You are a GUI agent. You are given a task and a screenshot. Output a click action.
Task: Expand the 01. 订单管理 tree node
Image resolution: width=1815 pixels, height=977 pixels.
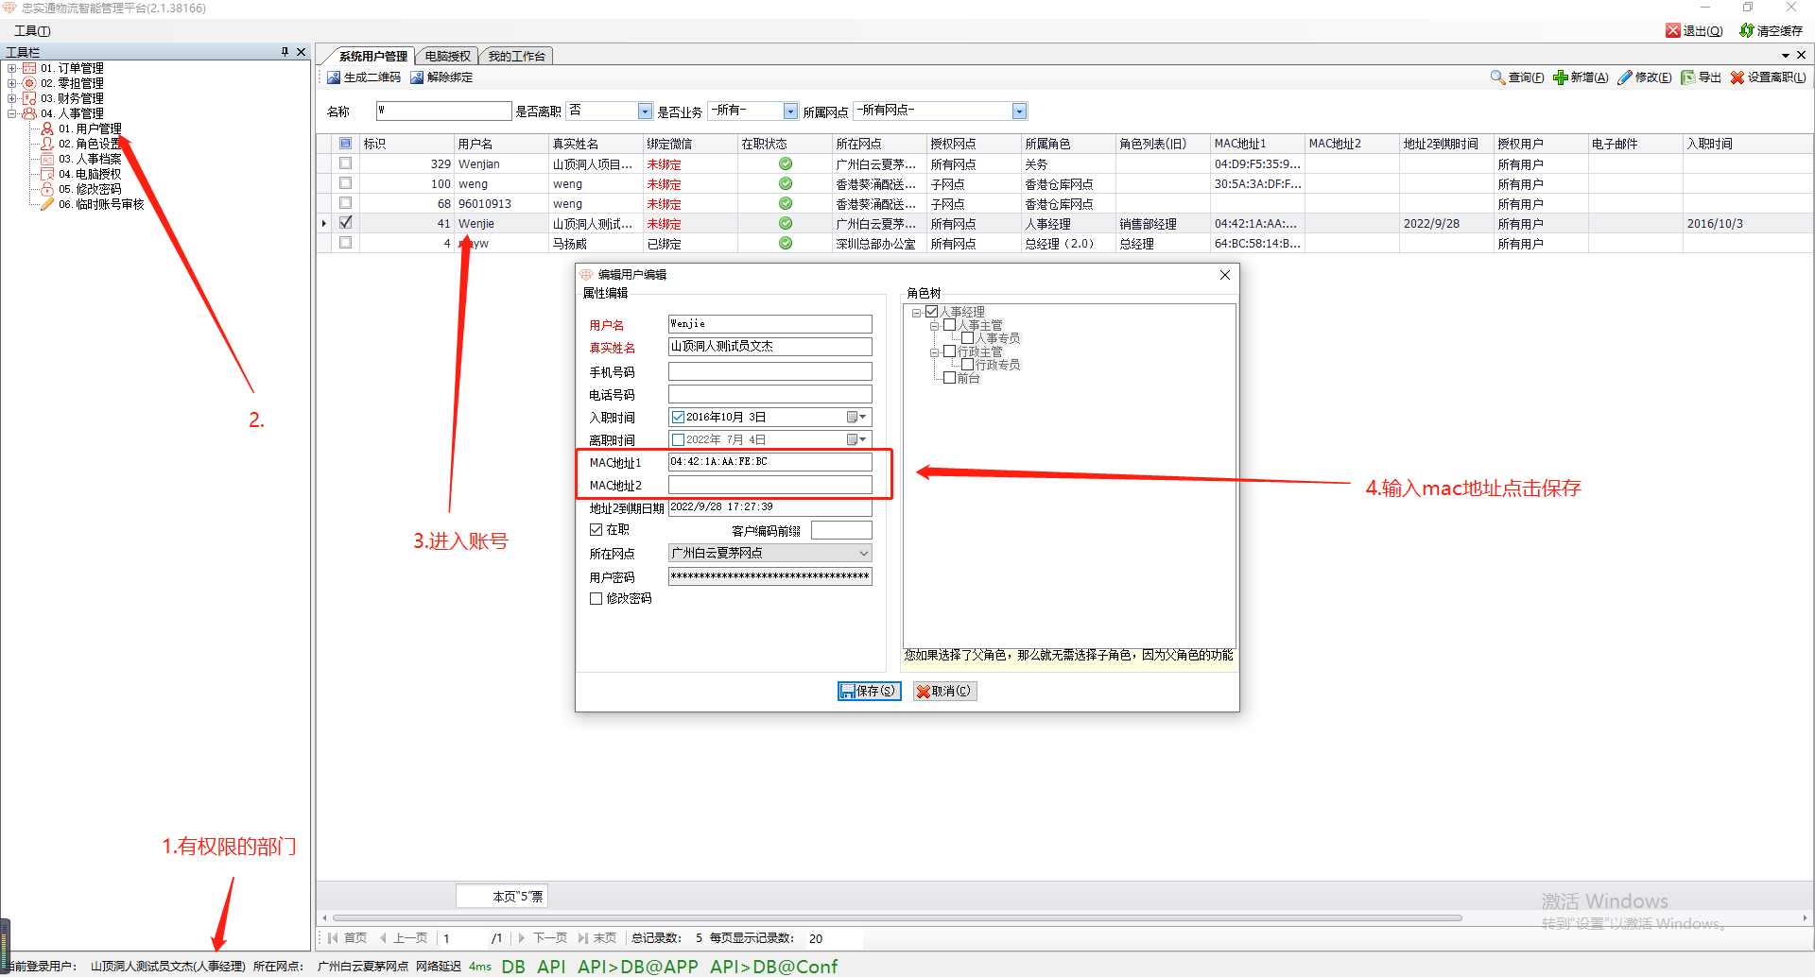click(11, 68)
